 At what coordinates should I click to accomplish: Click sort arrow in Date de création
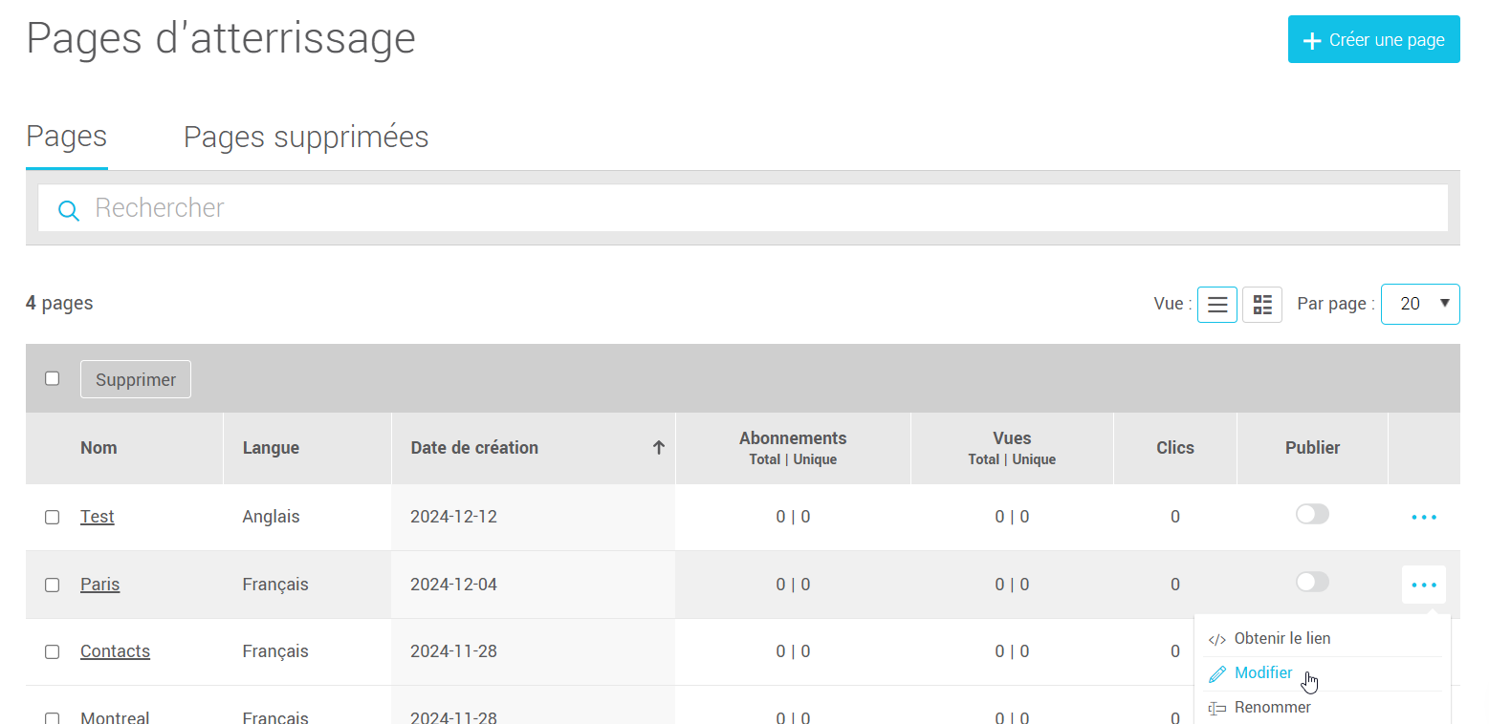click(x=658, y=448)
